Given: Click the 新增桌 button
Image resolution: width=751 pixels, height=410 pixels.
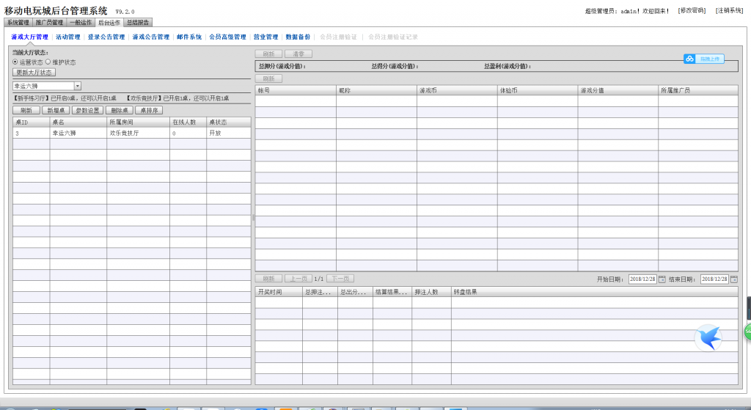Looking at the screenshot, I should [x=56, y=110].
